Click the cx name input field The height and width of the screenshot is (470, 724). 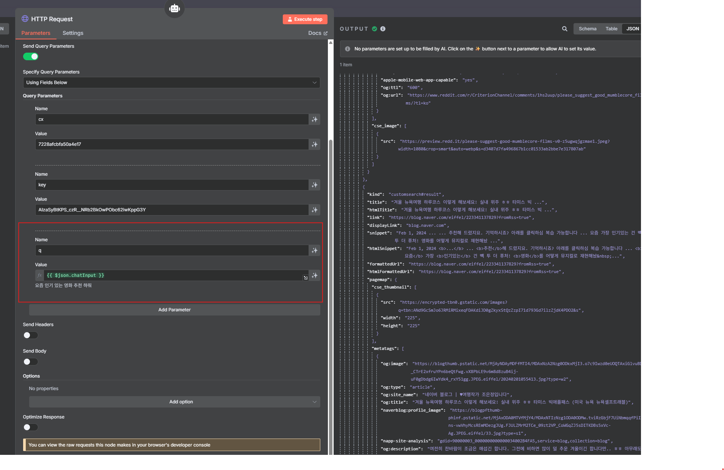pyautogui.click(x=172, y=119)
